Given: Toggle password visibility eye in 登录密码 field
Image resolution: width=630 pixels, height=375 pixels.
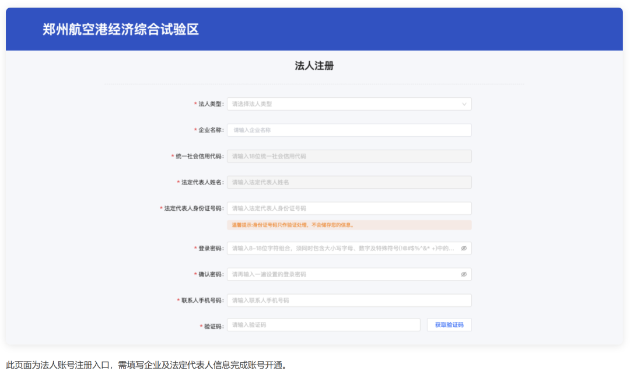Looking at the screenshot, I should pyautogui.click(x=464, y=248).
